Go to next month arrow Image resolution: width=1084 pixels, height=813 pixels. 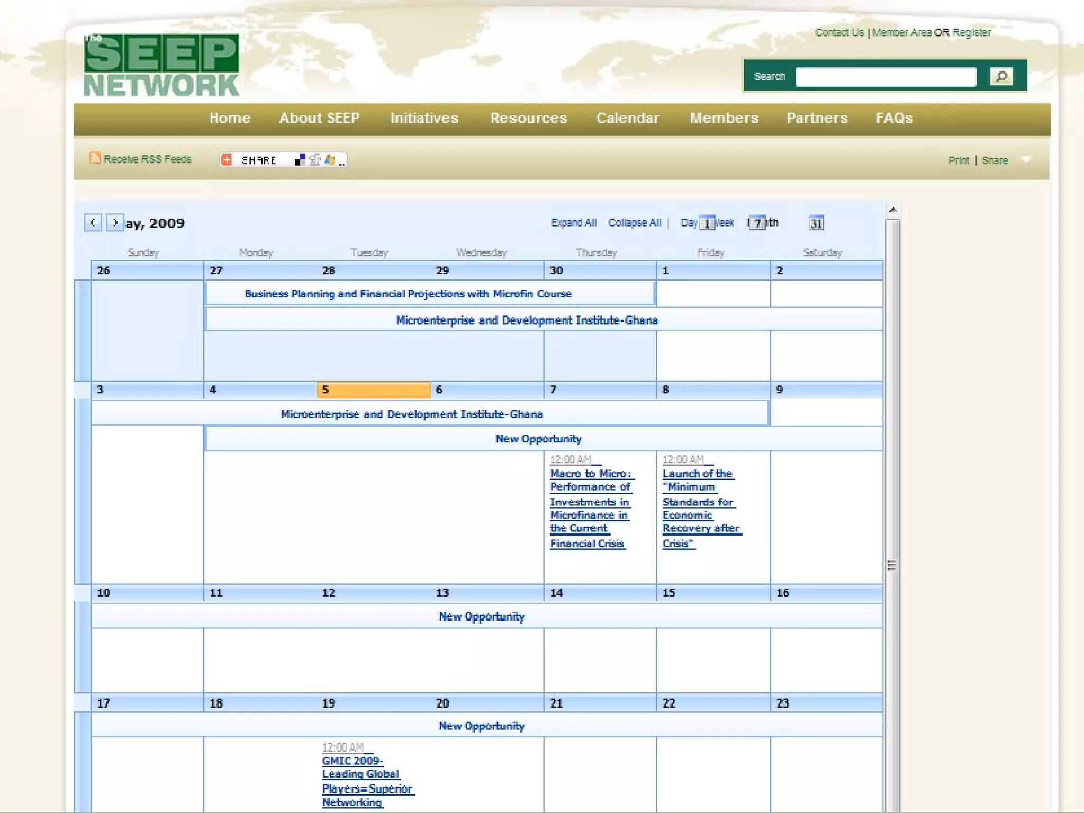tap(115, 222)
